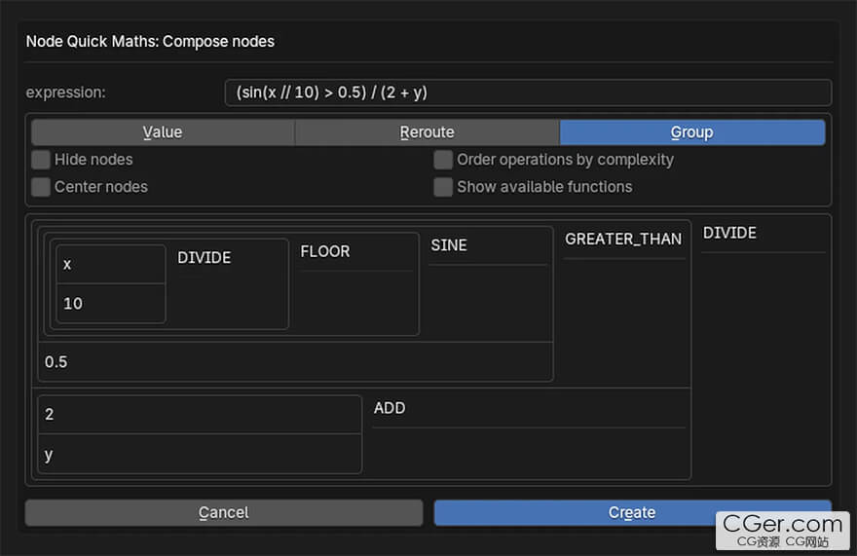Select the 10 value cell
The height and width of the screenshot is (556, 857).
tap(111, 304)
